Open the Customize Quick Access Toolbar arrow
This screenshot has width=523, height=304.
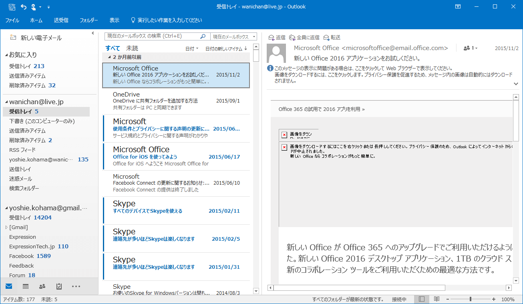[48, 7]
